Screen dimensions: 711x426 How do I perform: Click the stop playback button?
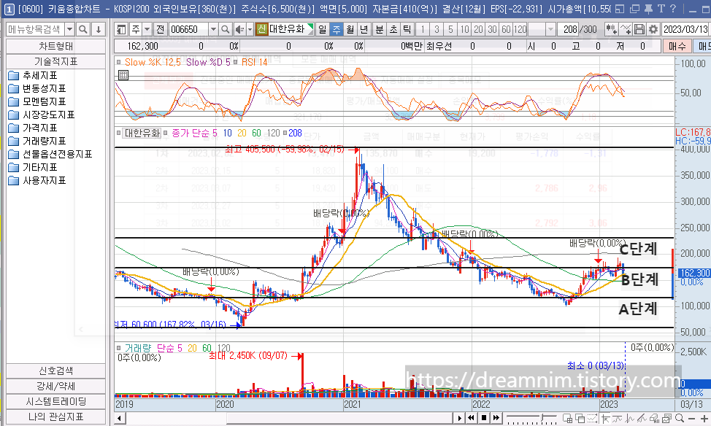coord(484,418)
